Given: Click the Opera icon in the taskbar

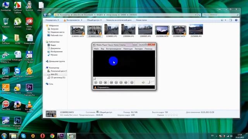Looking at the screenshot, I should [x=43, y=136].
